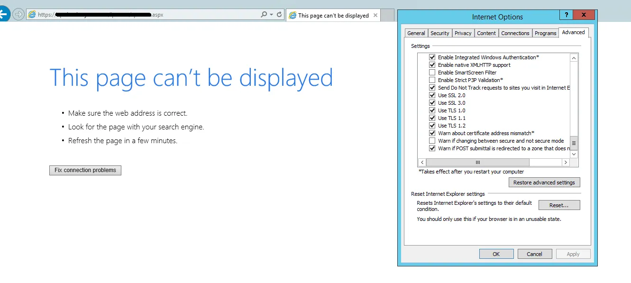Toggle Enable native XMLHTTP support checkbox
The image size is (631, 283).
tap(432, 65)
